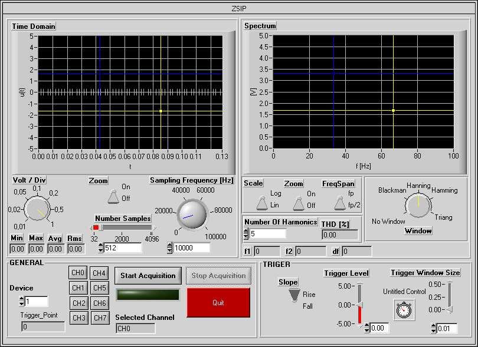Select channel CH2 button
This screenshot has width=478, height=347.
pyautogui.click(x=79, y=303)
